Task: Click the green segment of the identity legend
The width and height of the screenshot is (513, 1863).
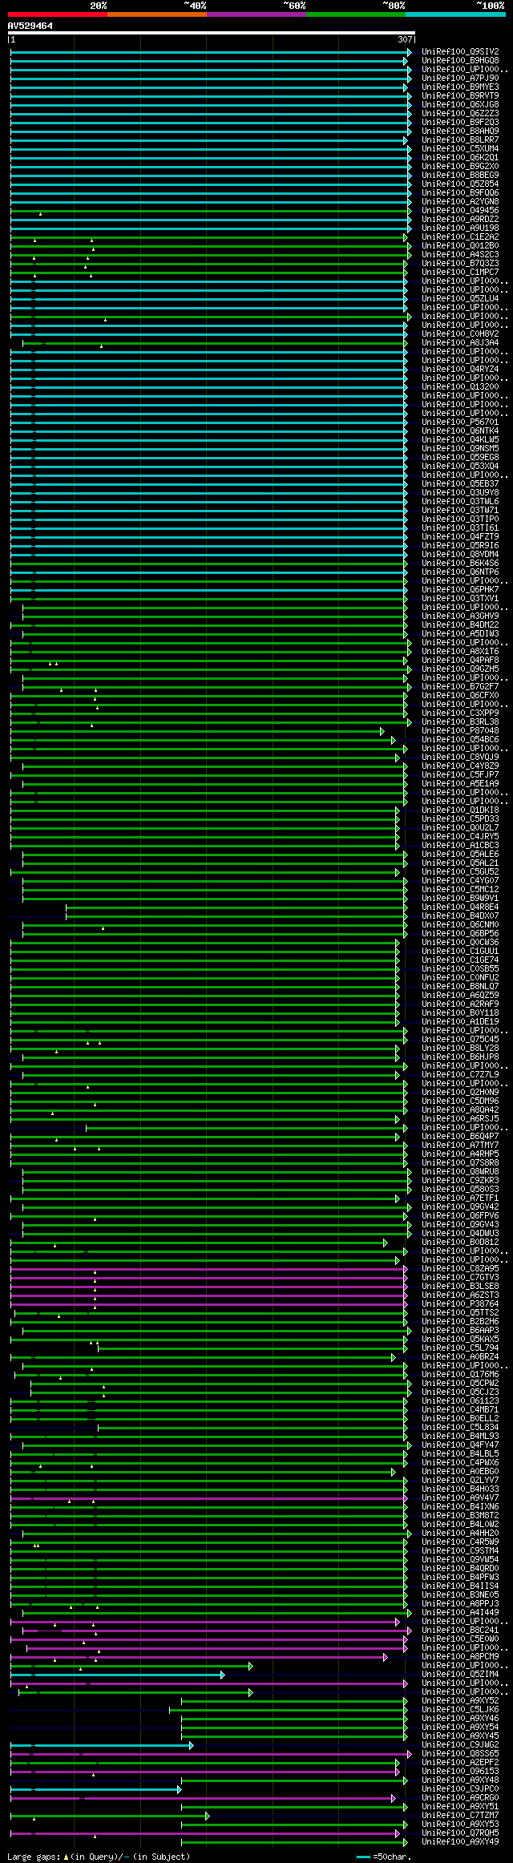Action: pos(355,14)
